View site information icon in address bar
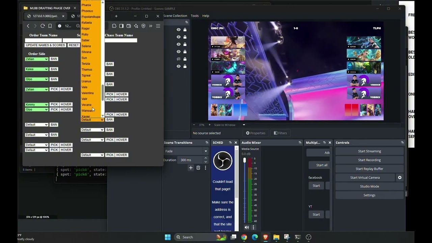432x243 pixels. tap(59, 26)
